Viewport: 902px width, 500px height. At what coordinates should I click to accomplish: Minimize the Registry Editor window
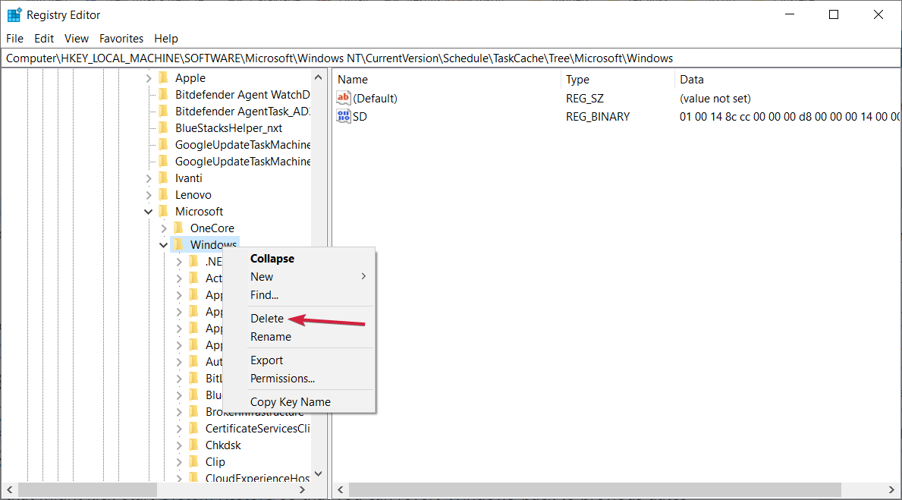[790, 15]
